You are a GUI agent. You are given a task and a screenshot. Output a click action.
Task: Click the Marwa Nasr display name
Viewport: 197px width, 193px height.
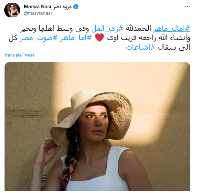click(38, 7)
